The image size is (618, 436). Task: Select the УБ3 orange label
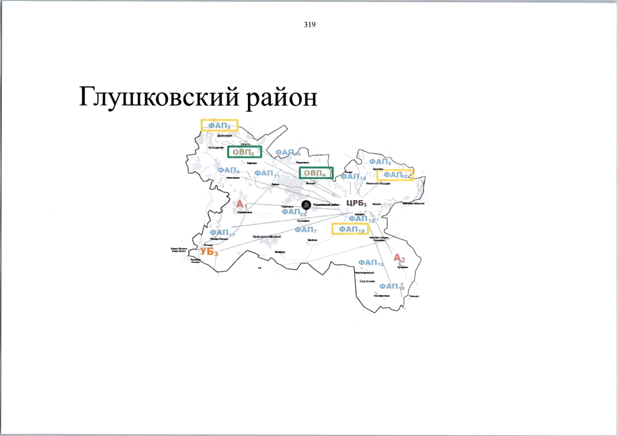pos(208,251)
